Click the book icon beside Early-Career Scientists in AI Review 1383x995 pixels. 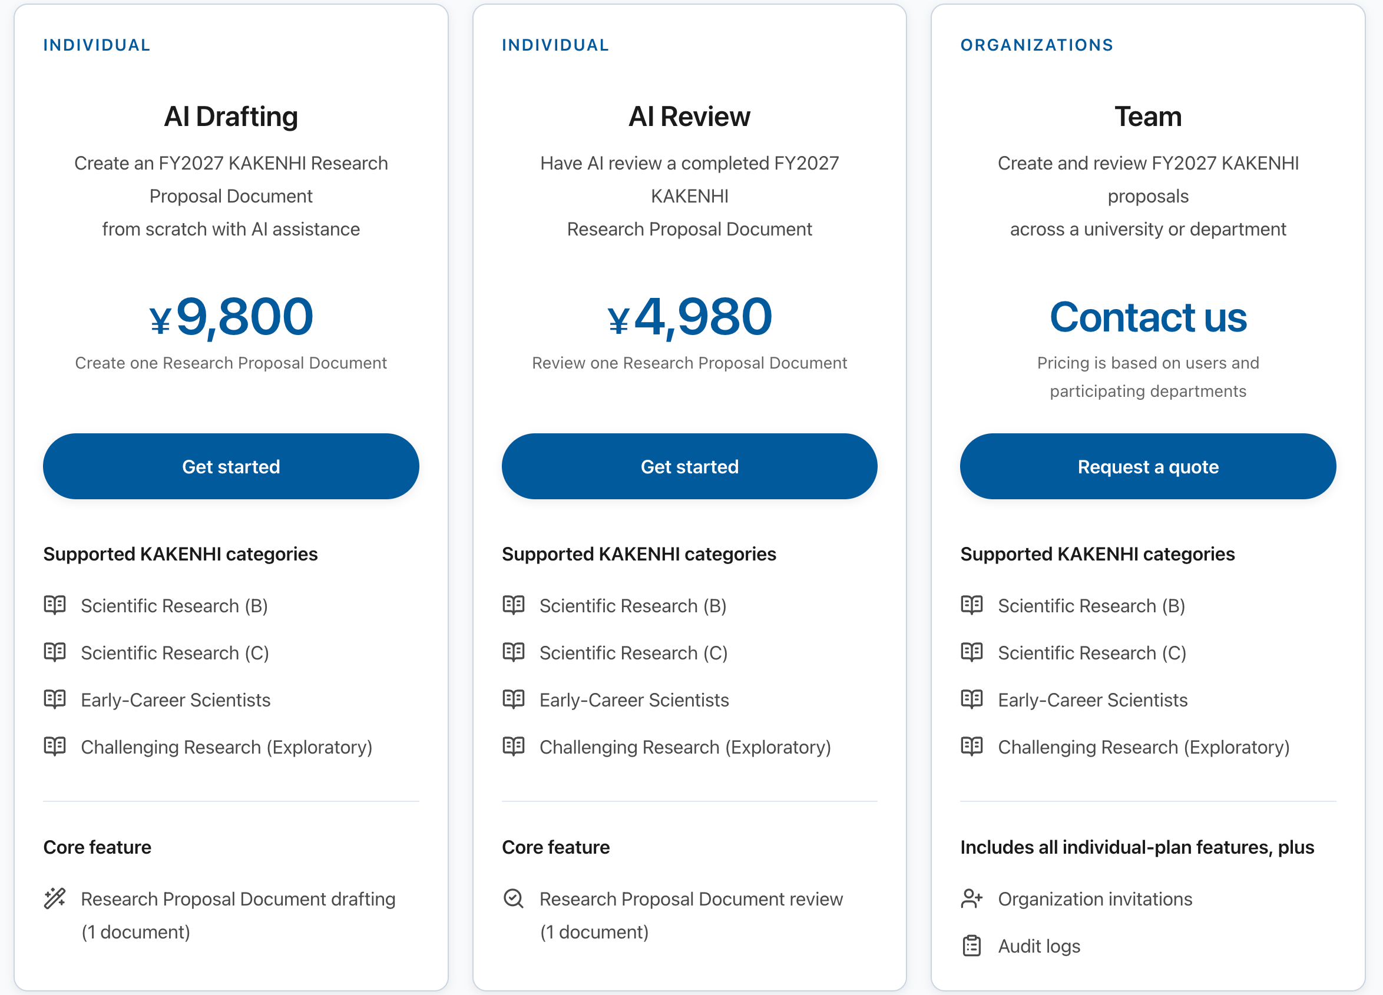514,699
